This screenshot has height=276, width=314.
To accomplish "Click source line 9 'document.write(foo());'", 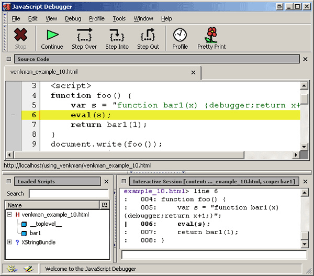I will 106,144.
